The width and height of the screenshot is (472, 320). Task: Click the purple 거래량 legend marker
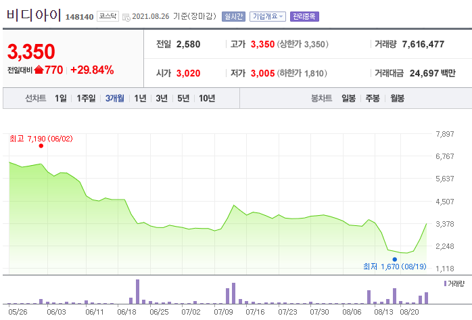(445, 283)
